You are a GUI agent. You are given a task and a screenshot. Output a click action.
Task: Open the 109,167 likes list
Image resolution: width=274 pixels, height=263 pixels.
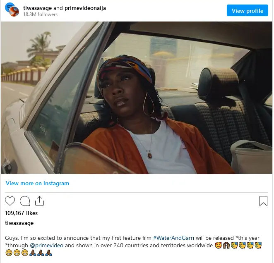[21, 213]
